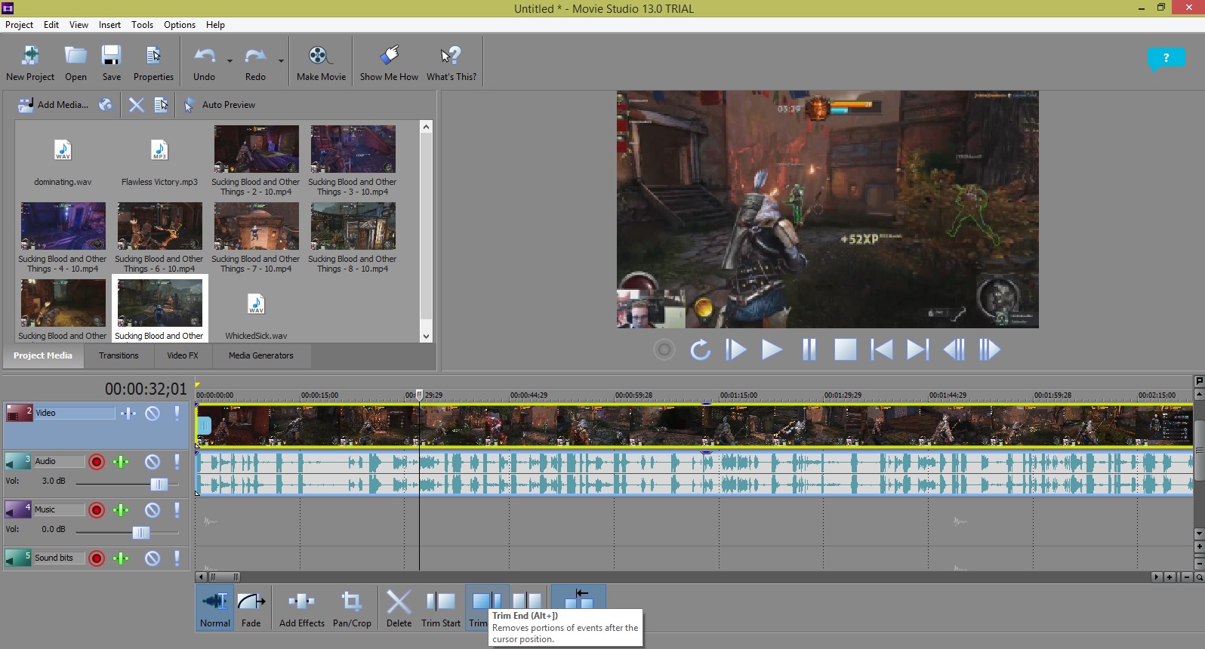Click Add Media button
This screenshot has height=649, width=1205.
53,105
